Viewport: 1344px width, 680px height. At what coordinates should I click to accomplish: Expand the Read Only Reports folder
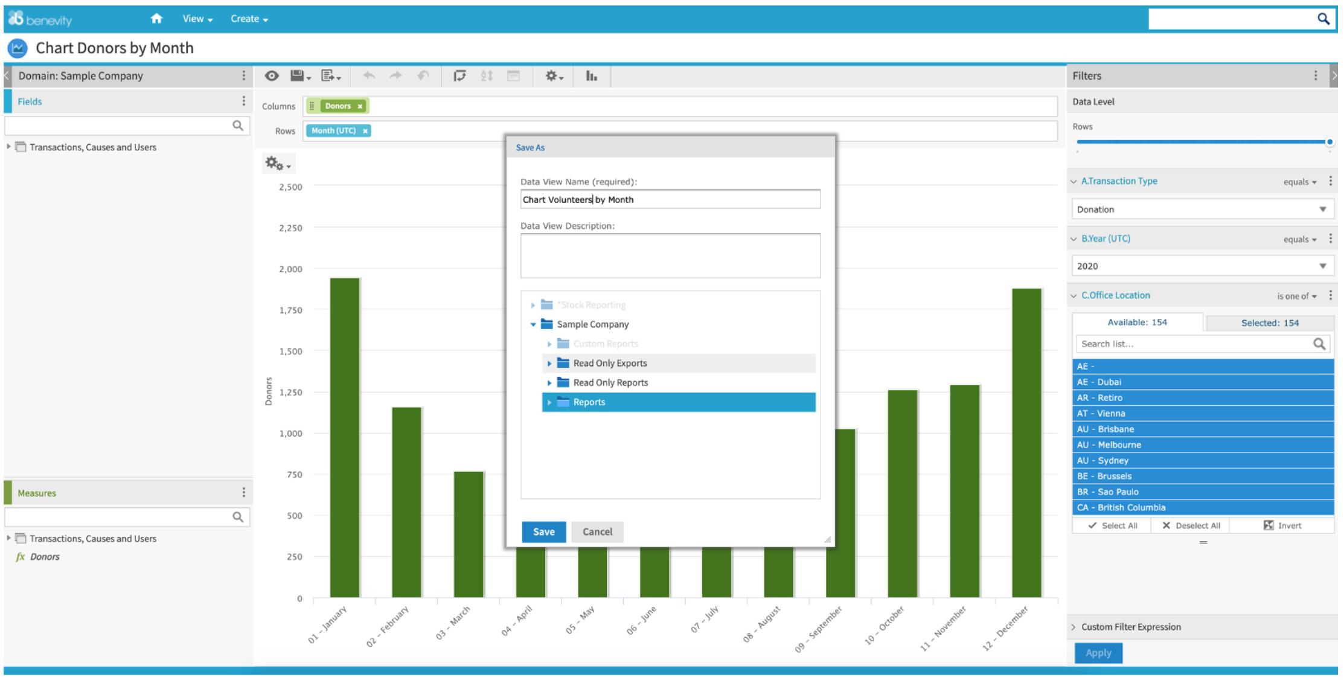tap(549, 383)
